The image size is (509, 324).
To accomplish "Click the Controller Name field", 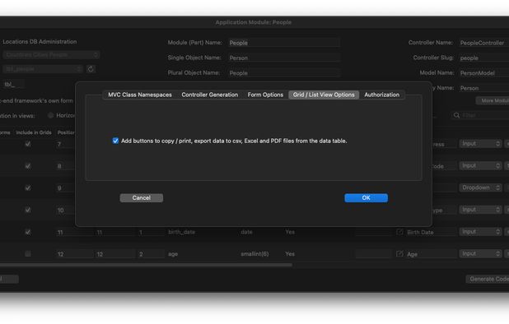I will 484,43.
